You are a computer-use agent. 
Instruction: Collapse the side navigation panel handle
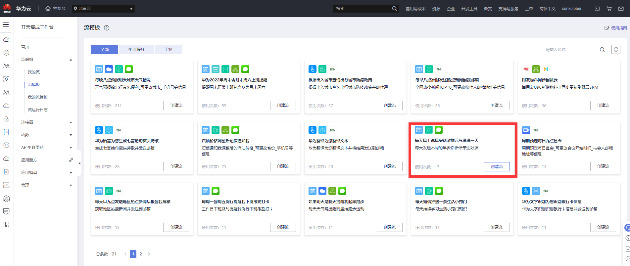pos(79,163)
